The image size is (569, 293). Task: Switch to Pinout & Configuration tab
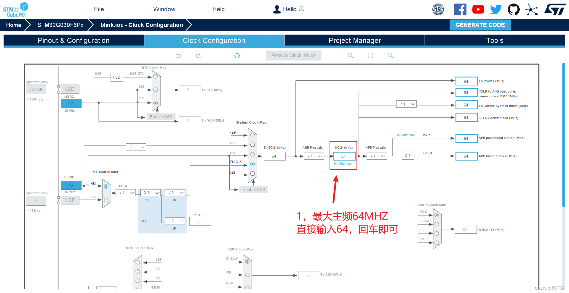tap(73, 41)
